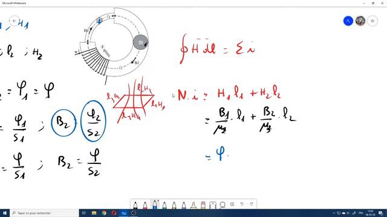387x217 pixels.
Task: Open the insert menu in pen toolbar
Action: [x=232, y=204]
